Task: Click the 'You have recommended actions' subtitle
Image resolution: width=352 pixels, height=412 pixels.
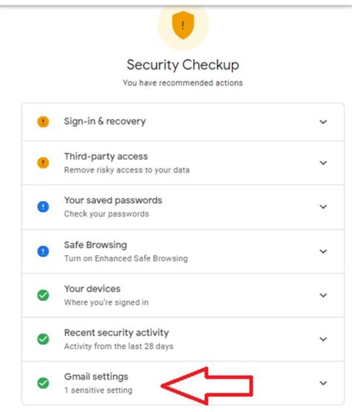Action: point(182,83)
